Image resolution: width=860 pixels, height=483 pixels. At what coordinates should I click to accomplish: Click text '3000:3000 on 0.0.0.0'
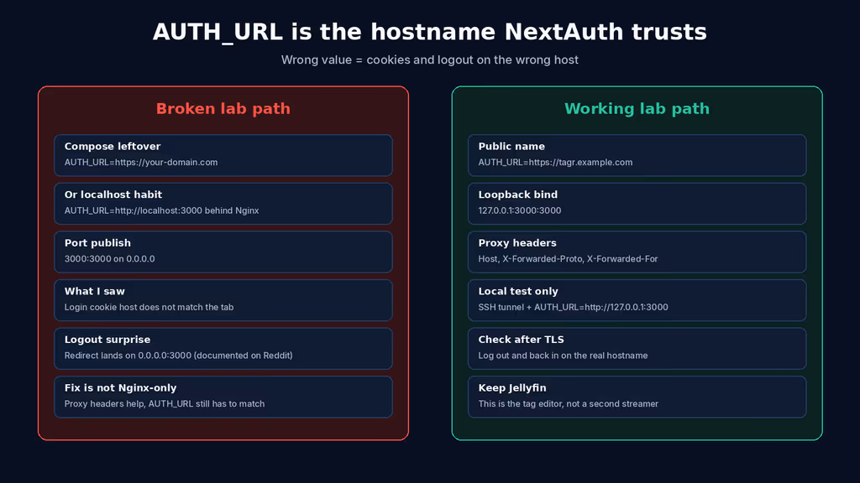[x=110, y=258]
